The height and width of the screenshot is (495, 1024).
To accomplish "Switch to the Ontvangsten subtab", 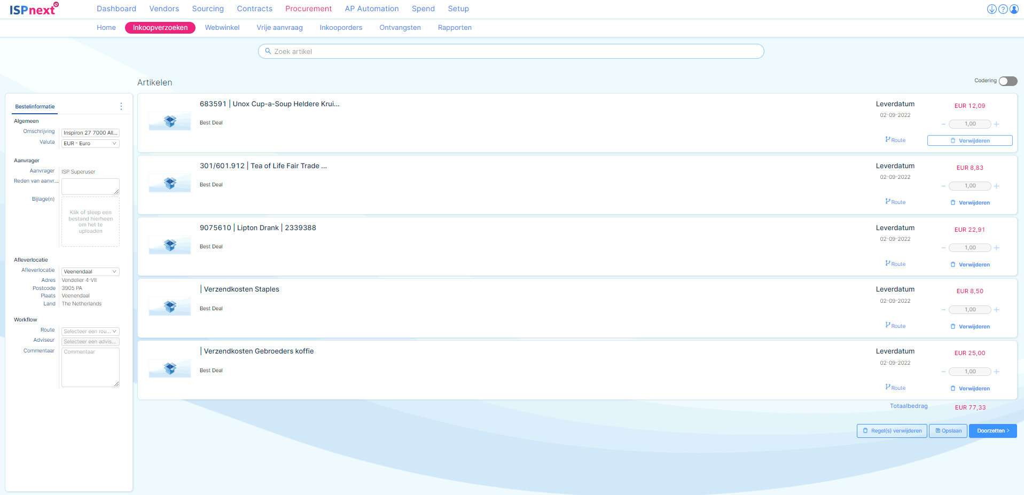I will (x=400, y=28).
